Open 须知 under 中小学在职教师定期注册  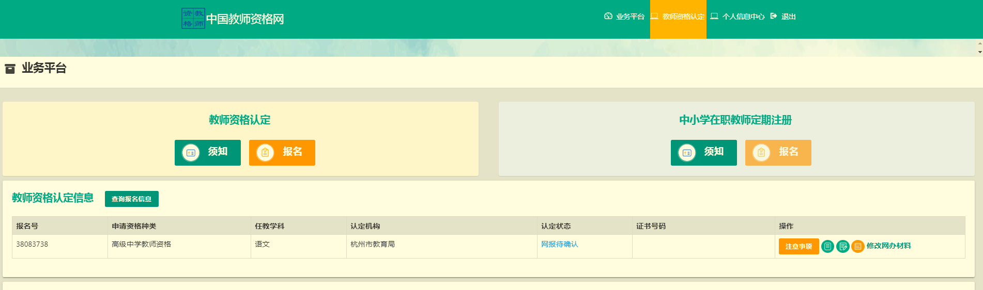pos(703,152)
